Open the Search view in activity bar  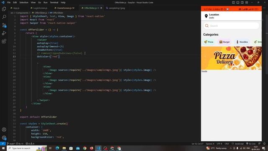click(4, 17)
